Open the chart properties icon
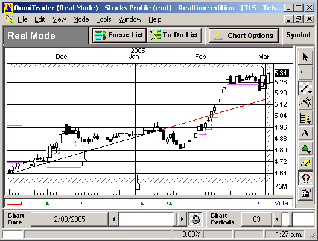318x241 pixels. [305, 193]
